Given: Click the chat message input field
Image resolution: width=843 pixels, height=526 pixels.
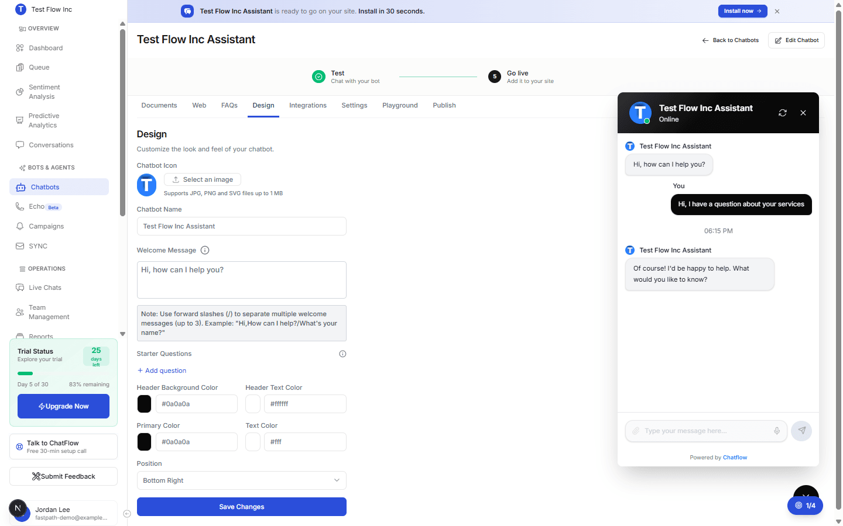Looking at the screenshot, I should click(x=707, y=431).
